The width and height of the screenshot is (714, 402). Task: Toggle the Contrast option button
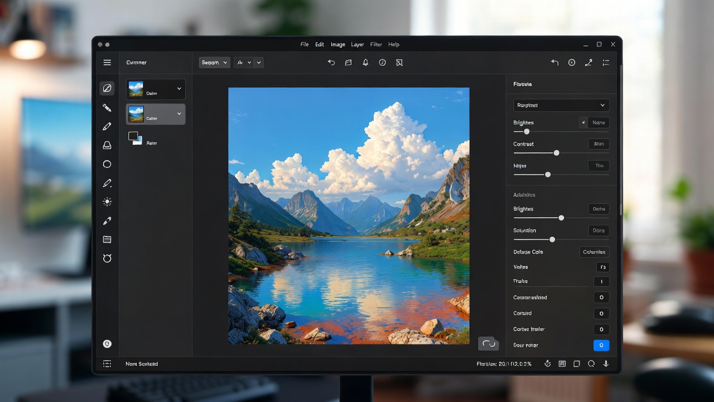click(599, 144)
